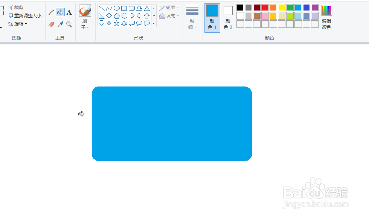Select the Text tool (letter A)
This screenshot has width=369, height=217.
pos(69,12)
